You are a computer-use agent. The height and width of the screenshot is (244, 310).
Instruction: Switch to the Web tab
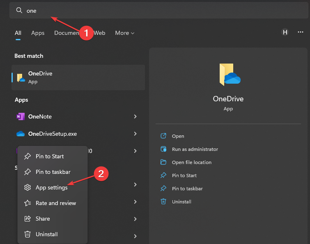coord(99,33)
